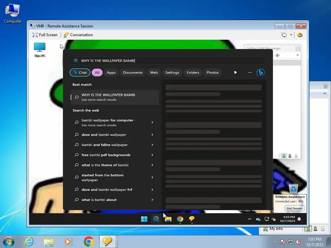The image size is (331, 248).
Task: Open the Conversation panel in Remote Assistance
Action: pyautogui.click(x=78, y=35)
